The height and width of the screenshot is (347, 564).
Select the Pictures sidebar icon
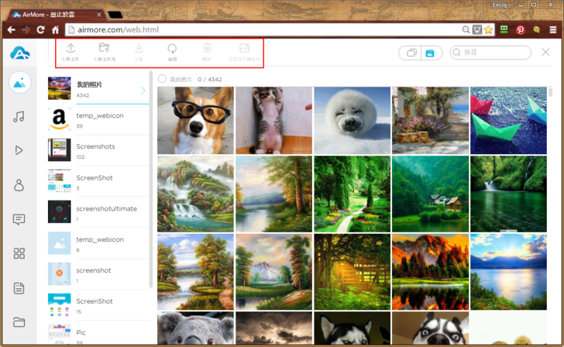[x=20, y=83]
